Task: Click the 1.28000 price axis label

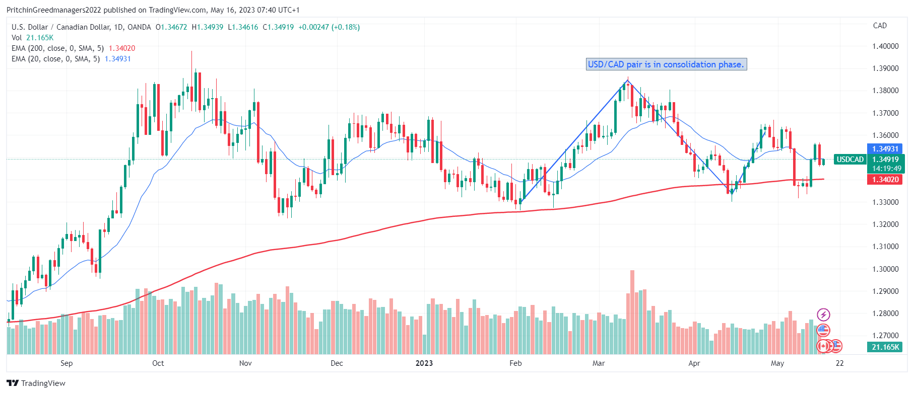Action: coord(885,313)
